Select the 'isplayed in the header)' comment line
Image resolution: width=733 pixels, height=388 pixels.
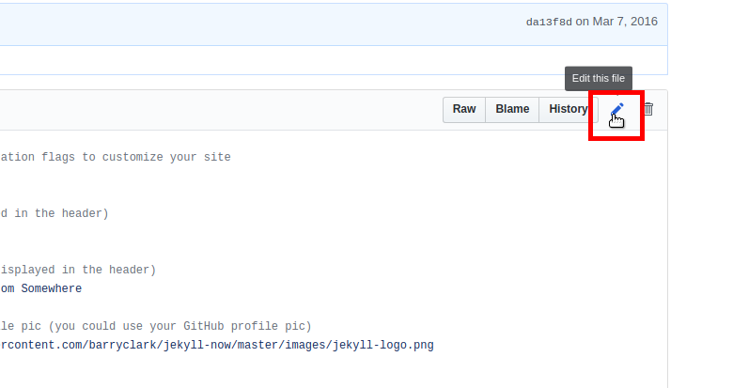pos(78,271)
